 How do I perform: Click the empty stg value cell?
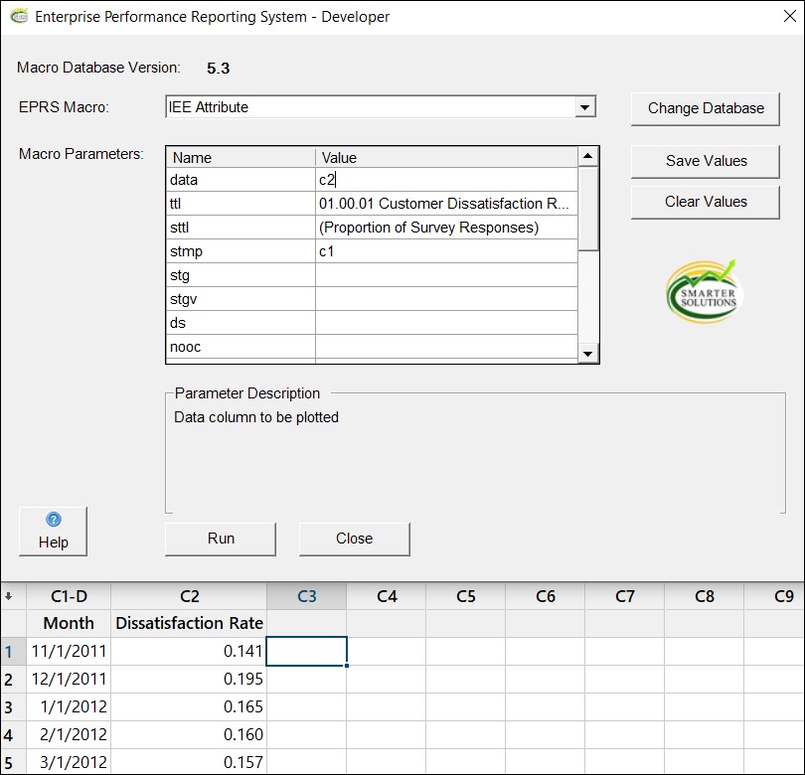pyautogui.click(x=445, y=275)
